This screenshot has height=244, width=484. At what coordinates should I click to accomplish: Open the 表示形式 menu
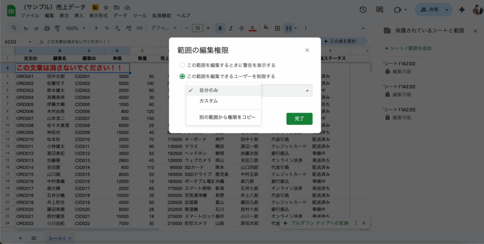click(x=98, y=16)
